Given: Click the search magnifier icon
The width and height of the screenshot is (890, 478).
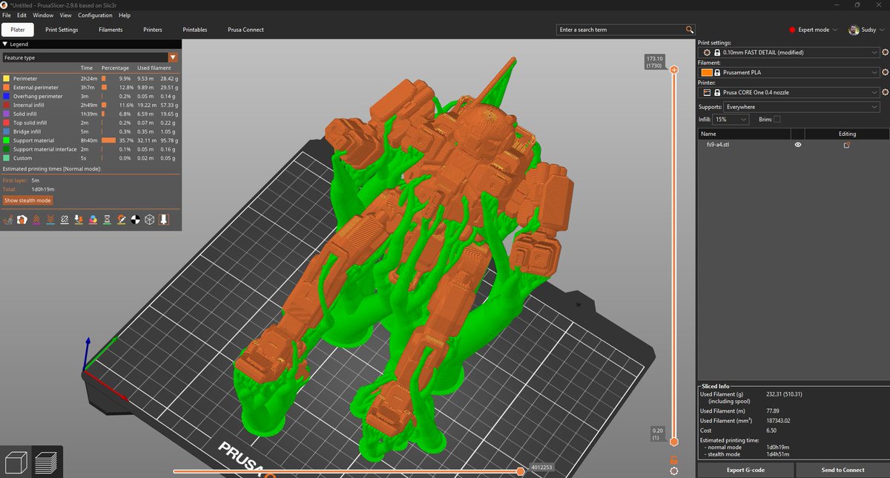Looking at the screenshot, I should pyautogui.click(x=690, y=30).
